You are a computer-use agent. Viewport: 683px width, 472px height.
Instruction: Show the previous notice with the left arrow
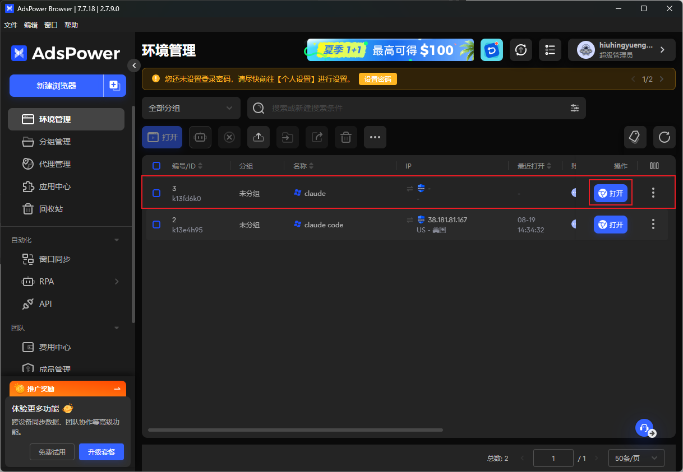pyautogui.click(x=634, y=79)
